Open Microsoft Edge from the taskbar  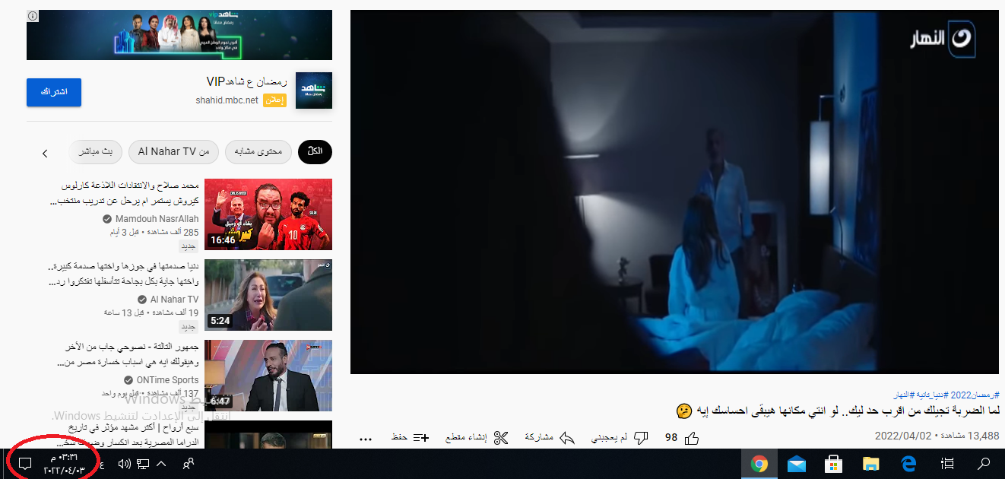[x=908, y=464]
